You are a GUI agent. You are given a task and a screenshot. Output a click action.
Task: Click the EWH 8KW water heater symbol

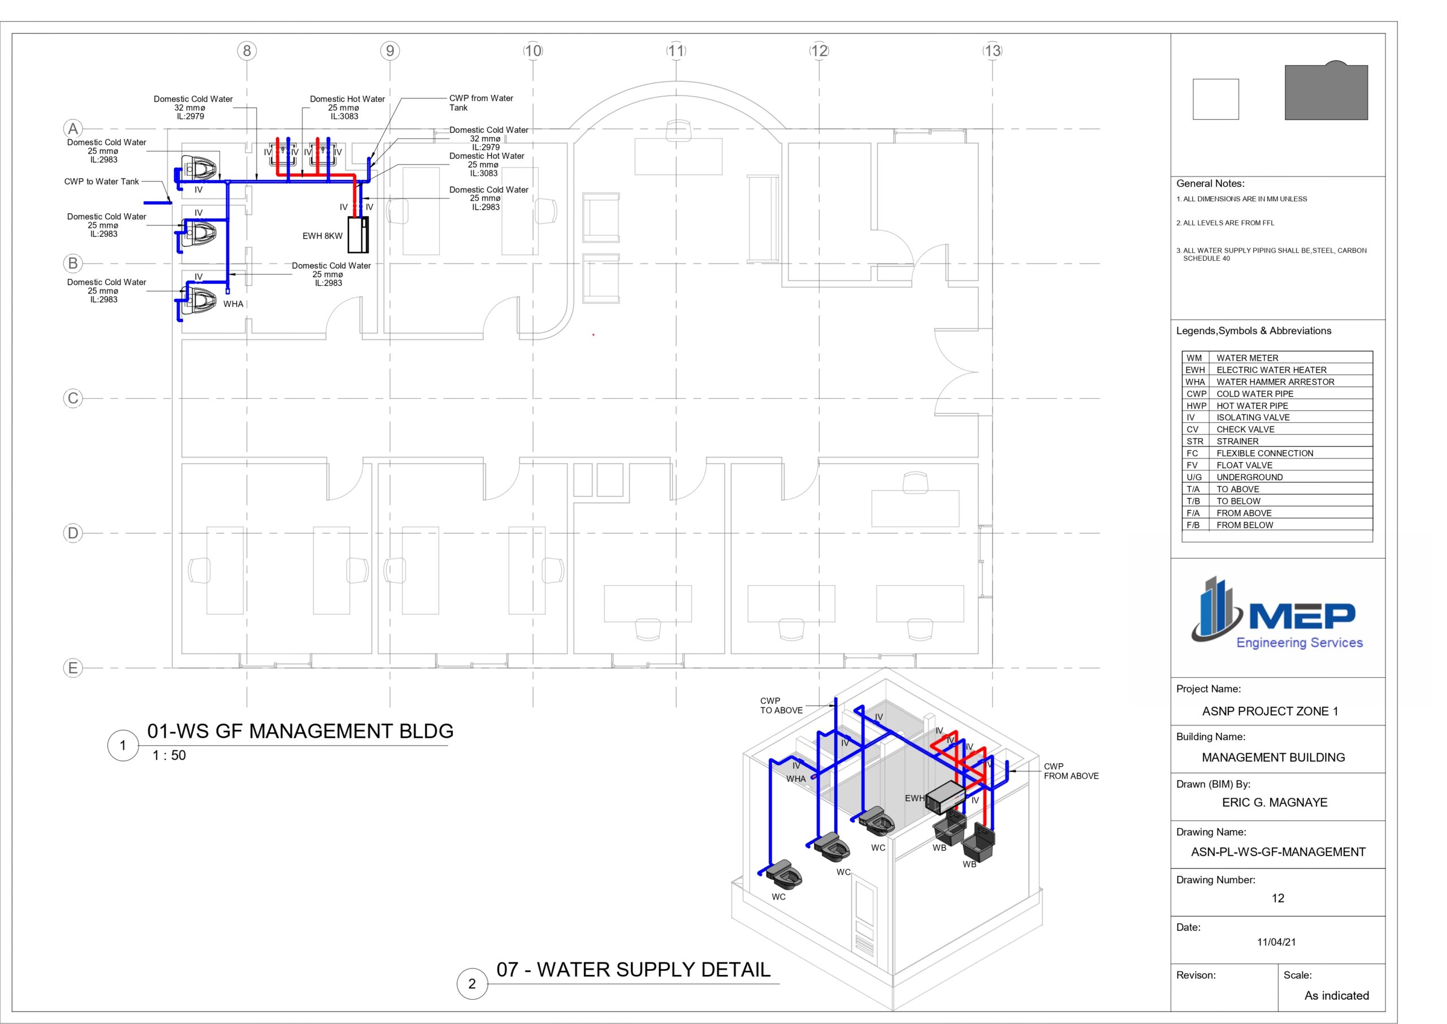click(358, 235)
